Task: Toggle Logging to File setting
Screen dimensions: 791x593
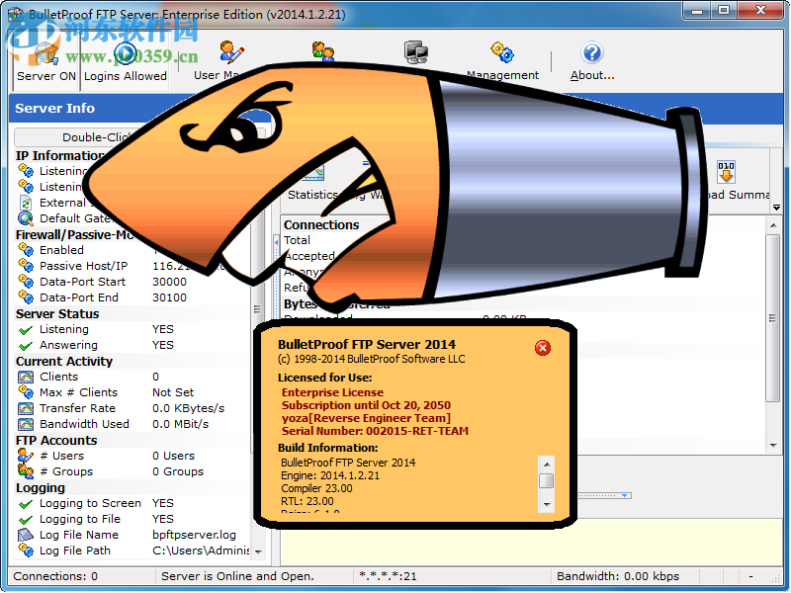Action: coord(25,519)
